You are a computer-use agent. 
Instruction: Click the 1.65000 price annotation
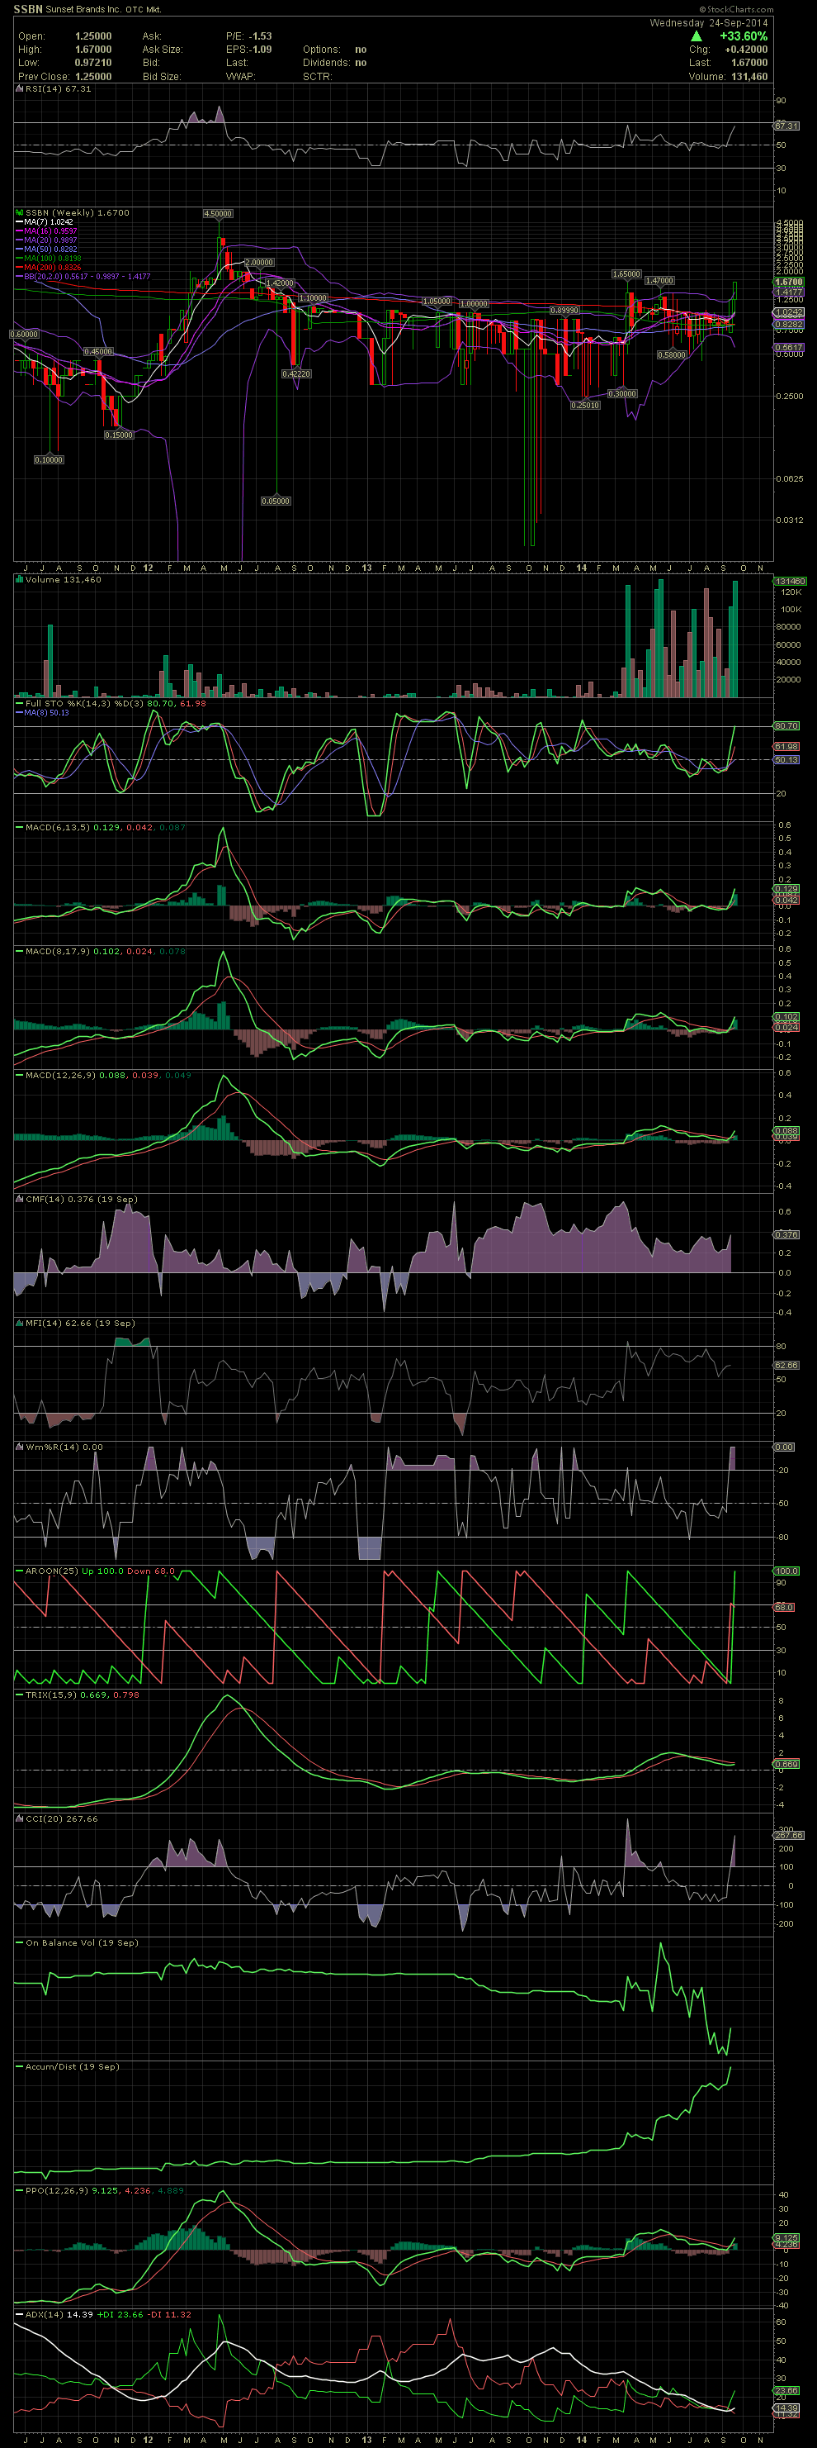click(x=626, y=273)
